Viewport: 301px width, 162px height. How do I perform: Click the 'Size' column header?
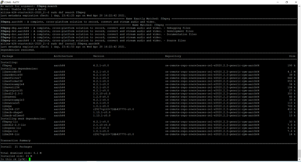point(292,56)
